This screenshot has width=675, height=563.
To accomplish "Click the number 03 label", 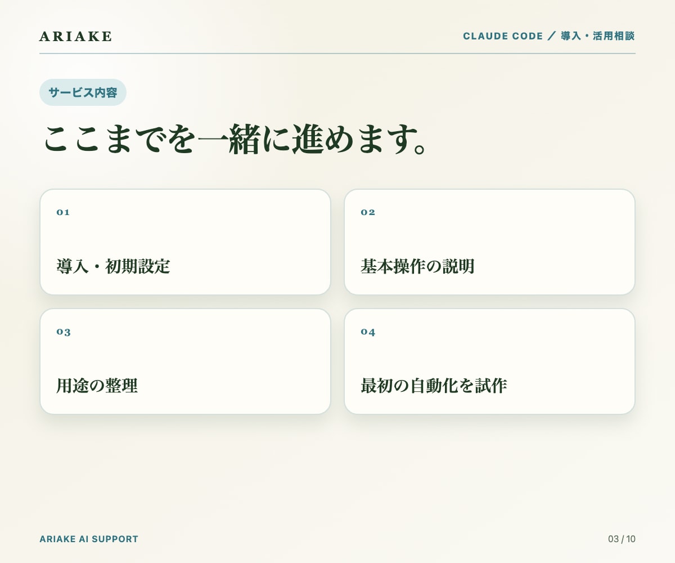I will 64,332.
